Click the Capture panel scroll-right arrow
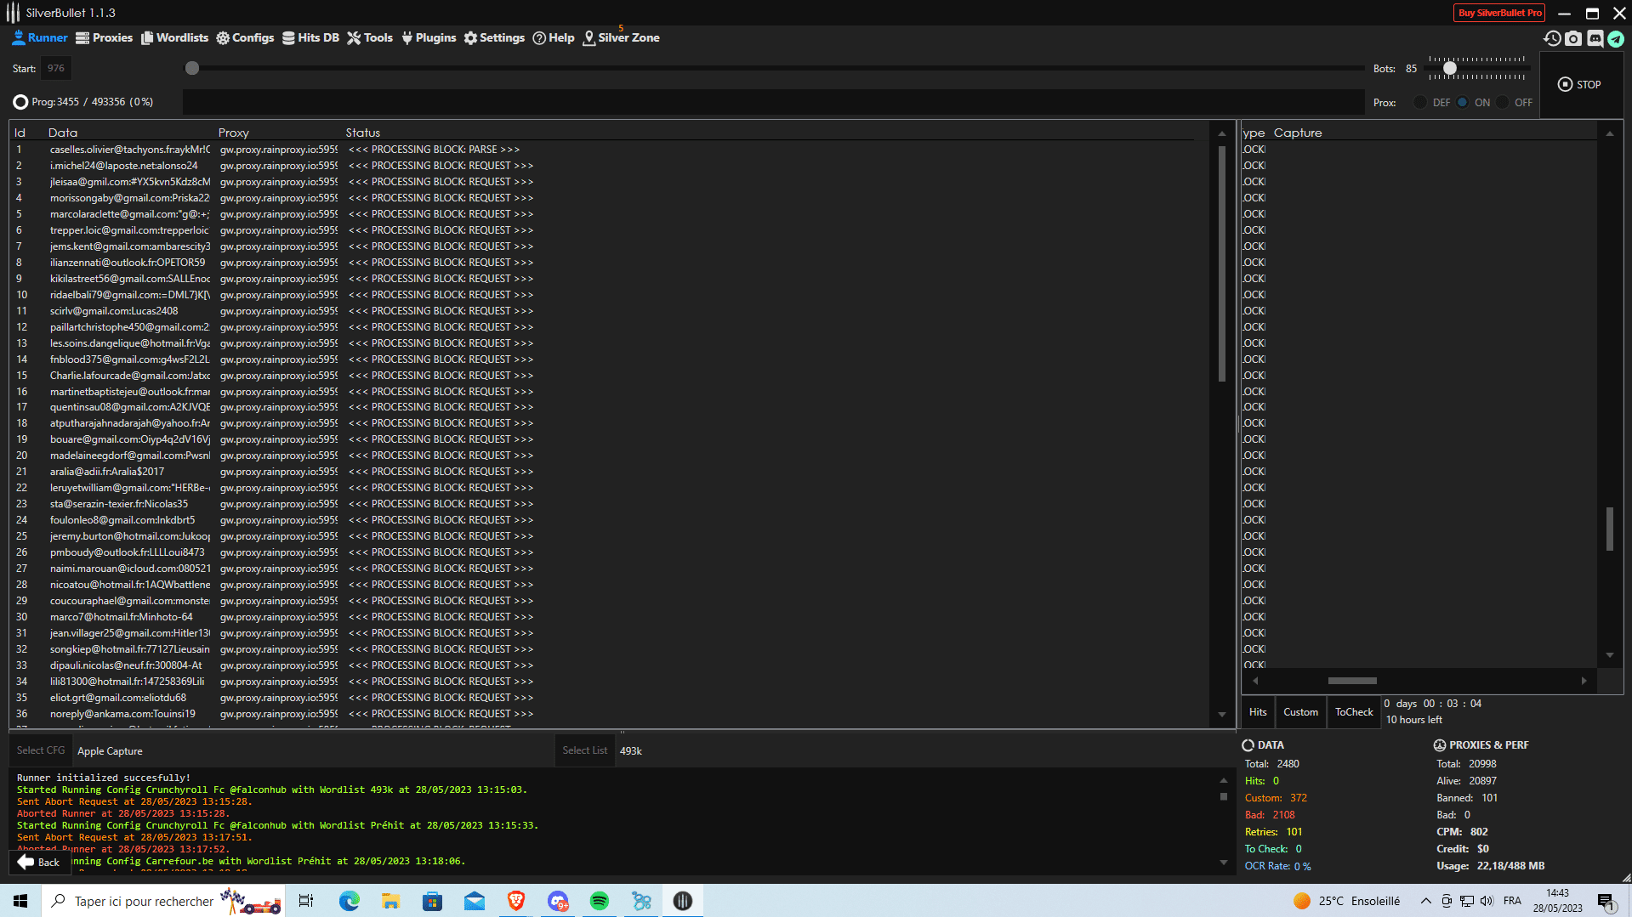The height and width of the screenshot is (917, 1632). coord(1584,681)
